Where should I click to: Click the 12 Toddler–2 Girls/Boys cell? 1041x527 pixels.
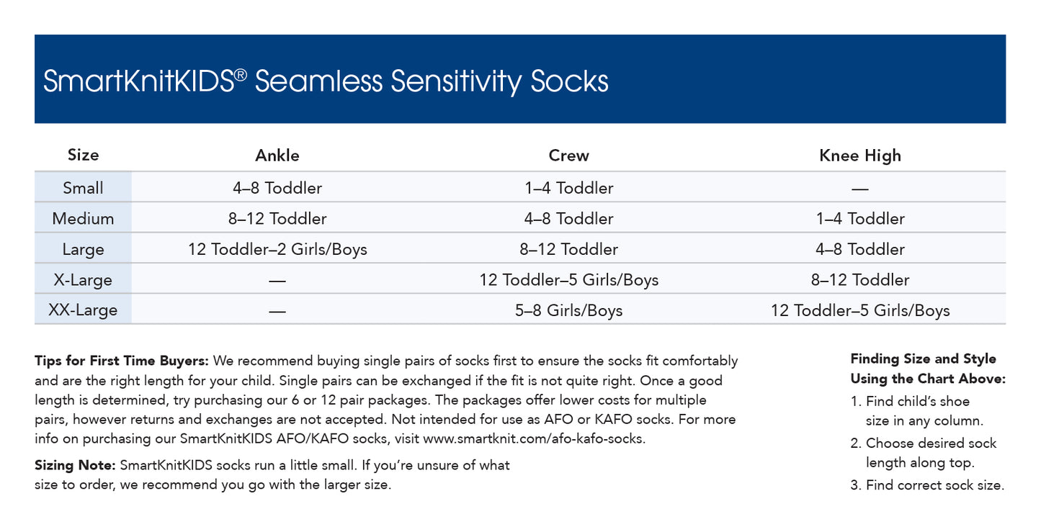pyautogui.click(x=277, y=250)
